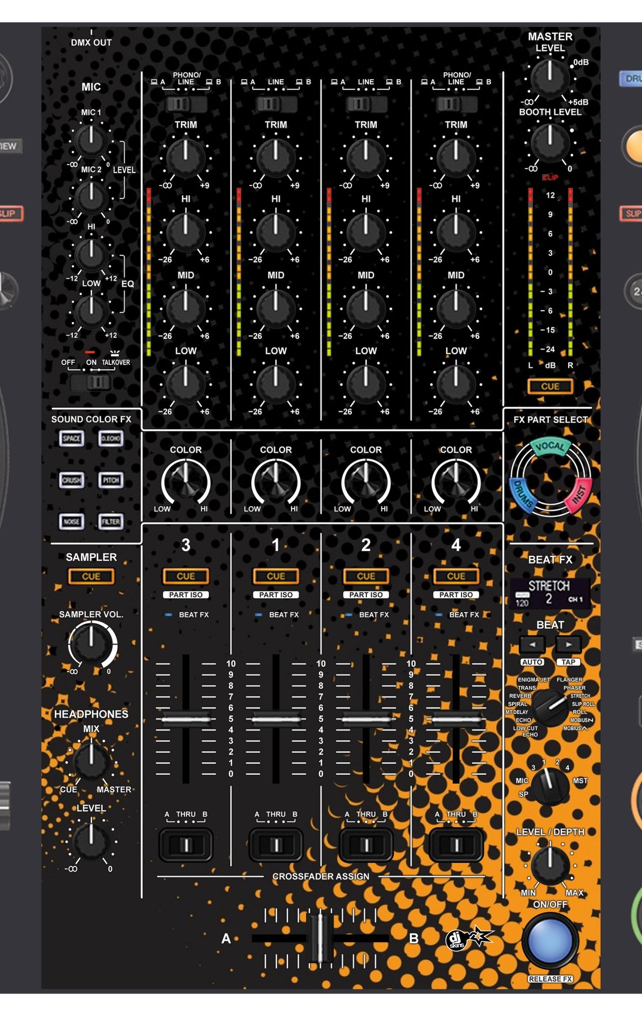Click the STRETCH Beat FX display

pos(550,593)
